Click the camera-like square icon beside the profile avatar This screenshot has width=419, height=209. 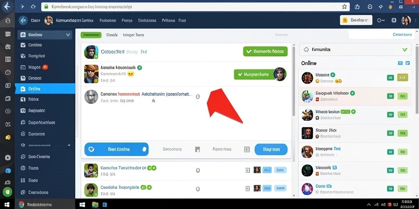(394, 20)
